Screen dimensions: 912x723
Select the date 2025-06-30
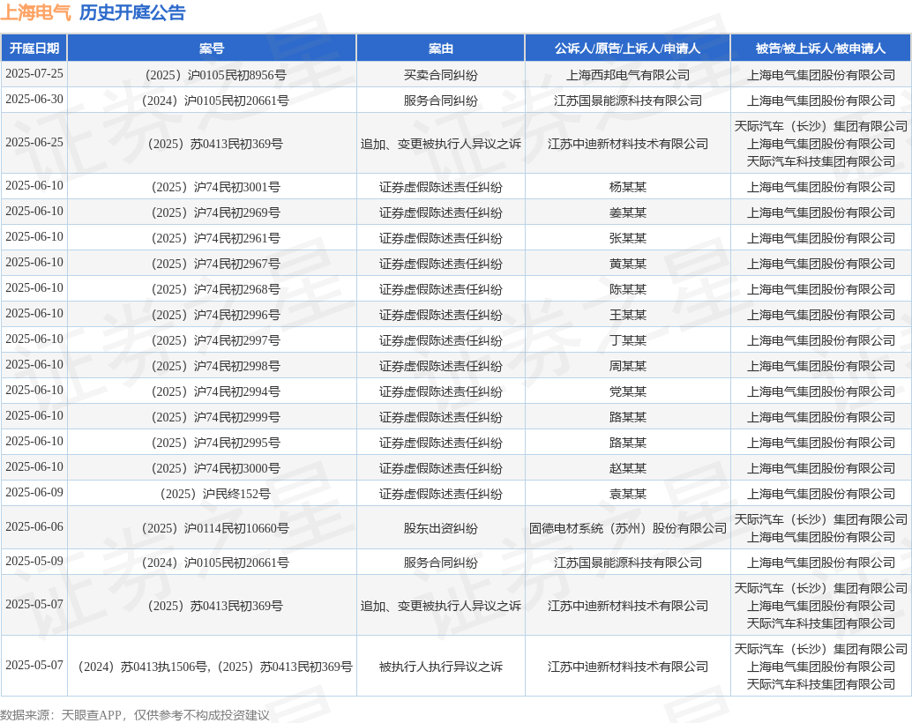point(34,100)
